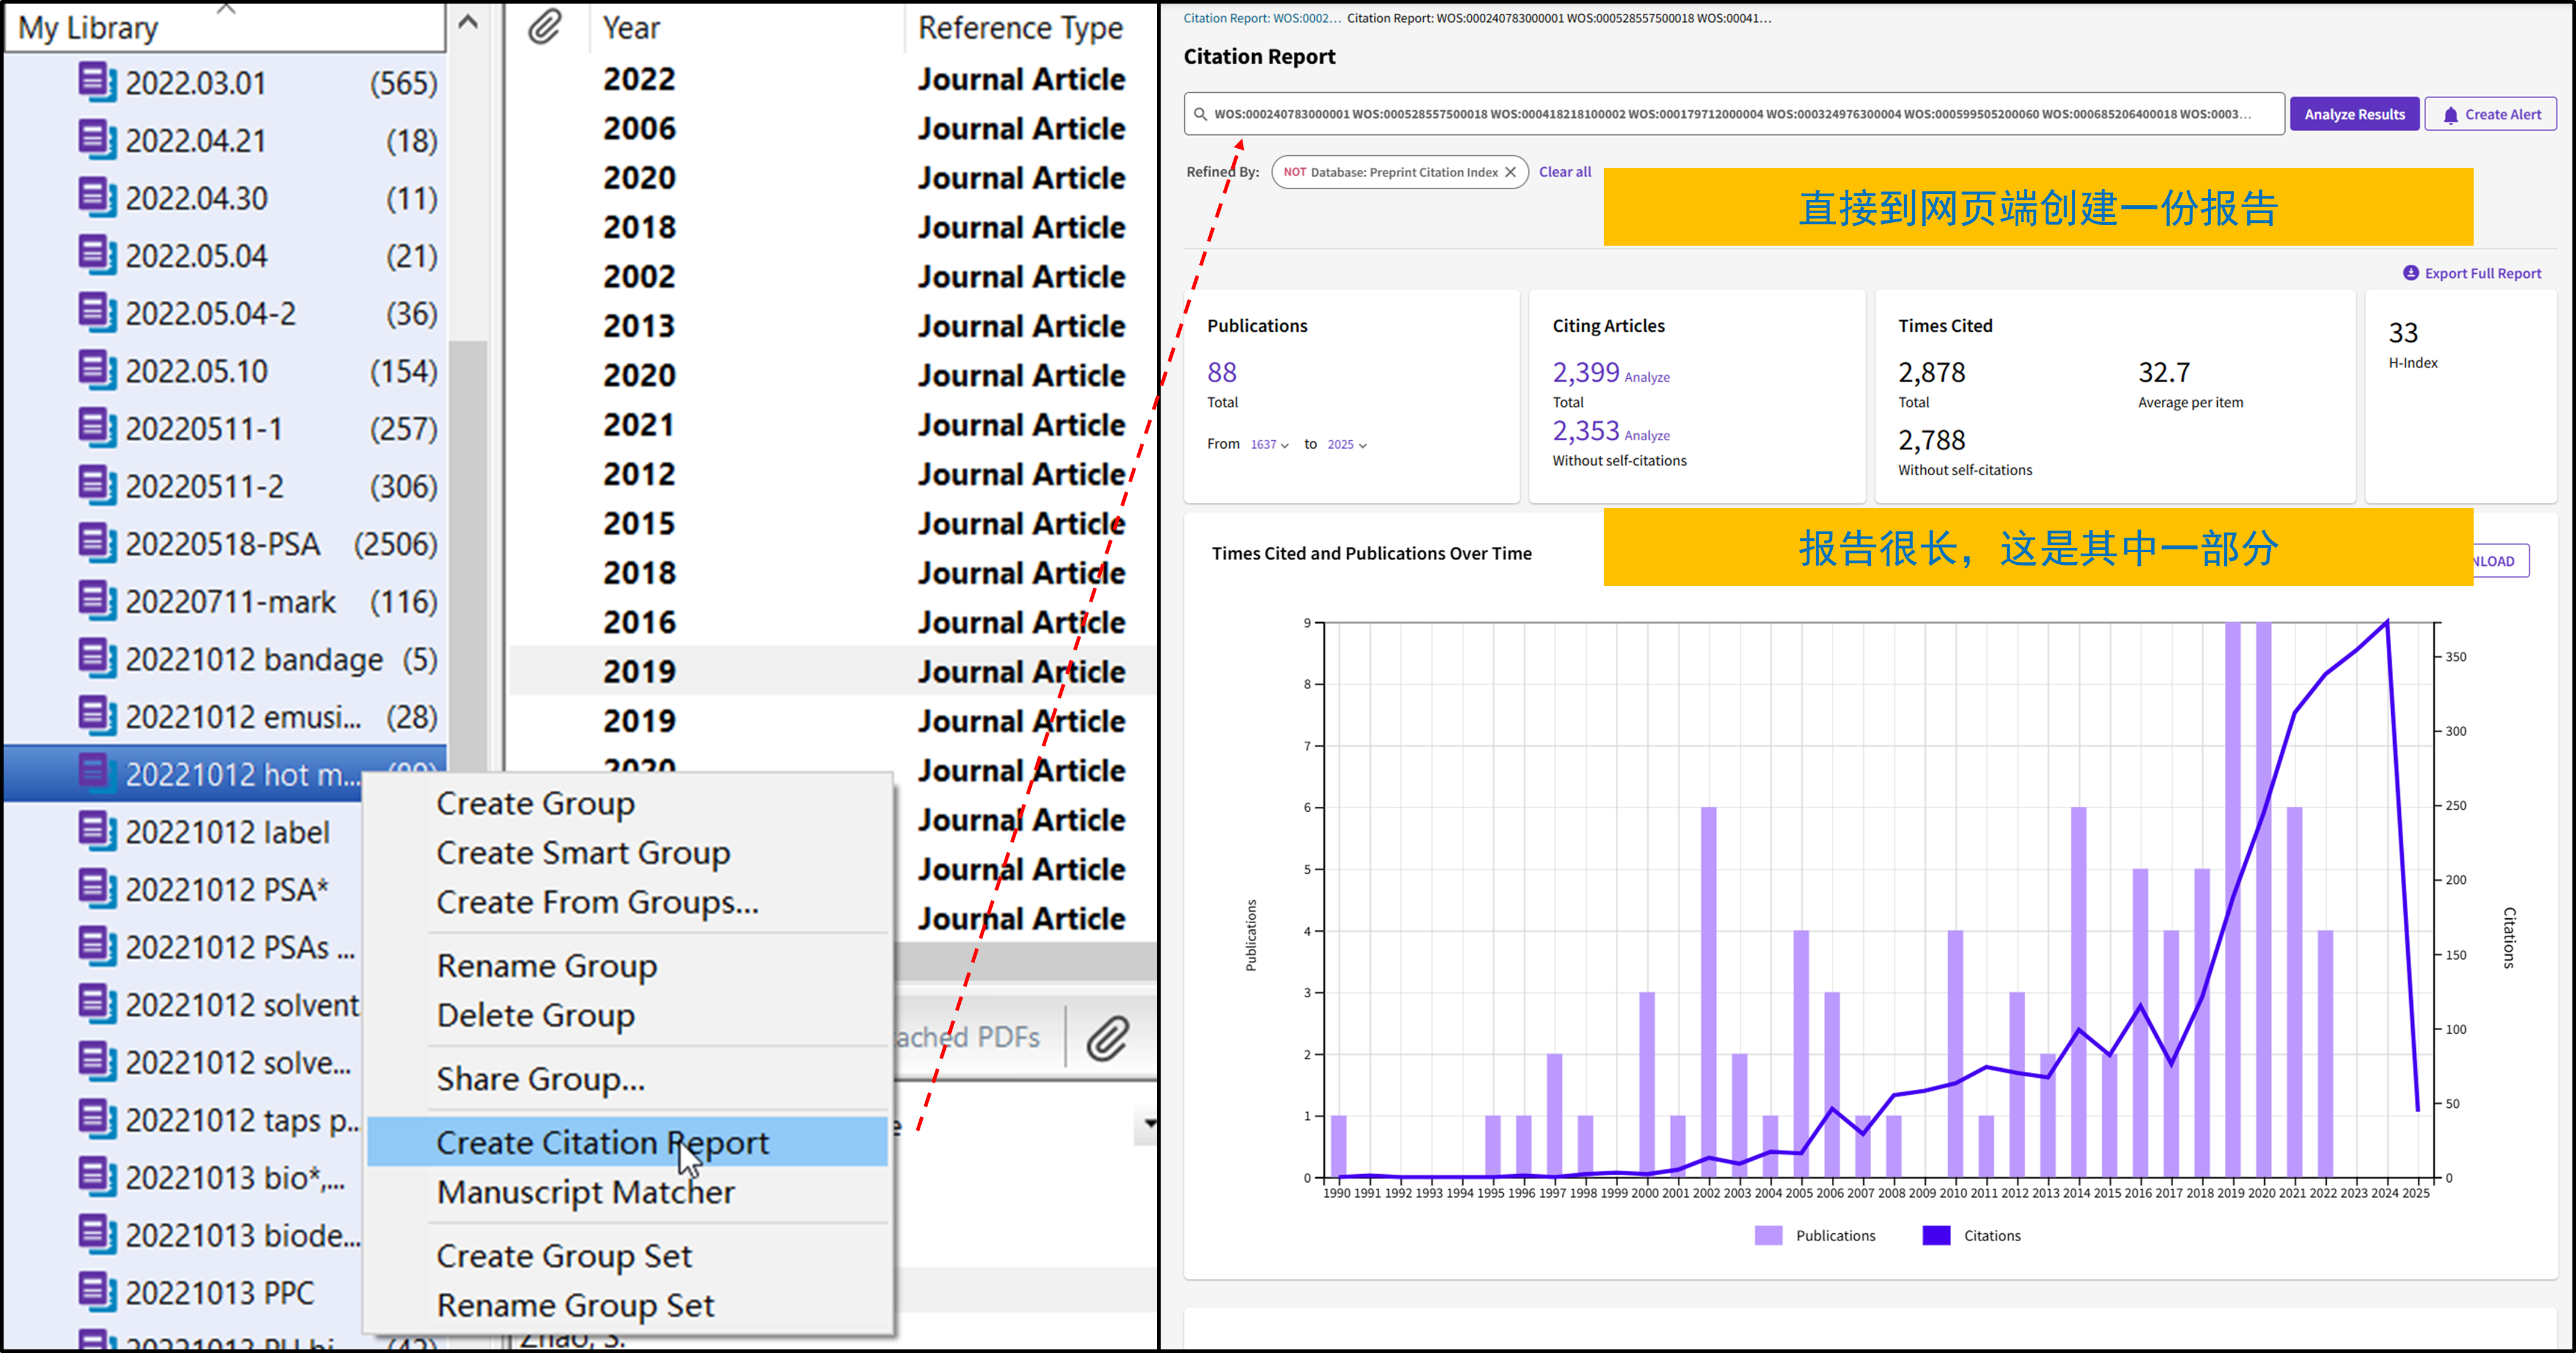Collapse the My Library header arrow

[x=226, y=9]
